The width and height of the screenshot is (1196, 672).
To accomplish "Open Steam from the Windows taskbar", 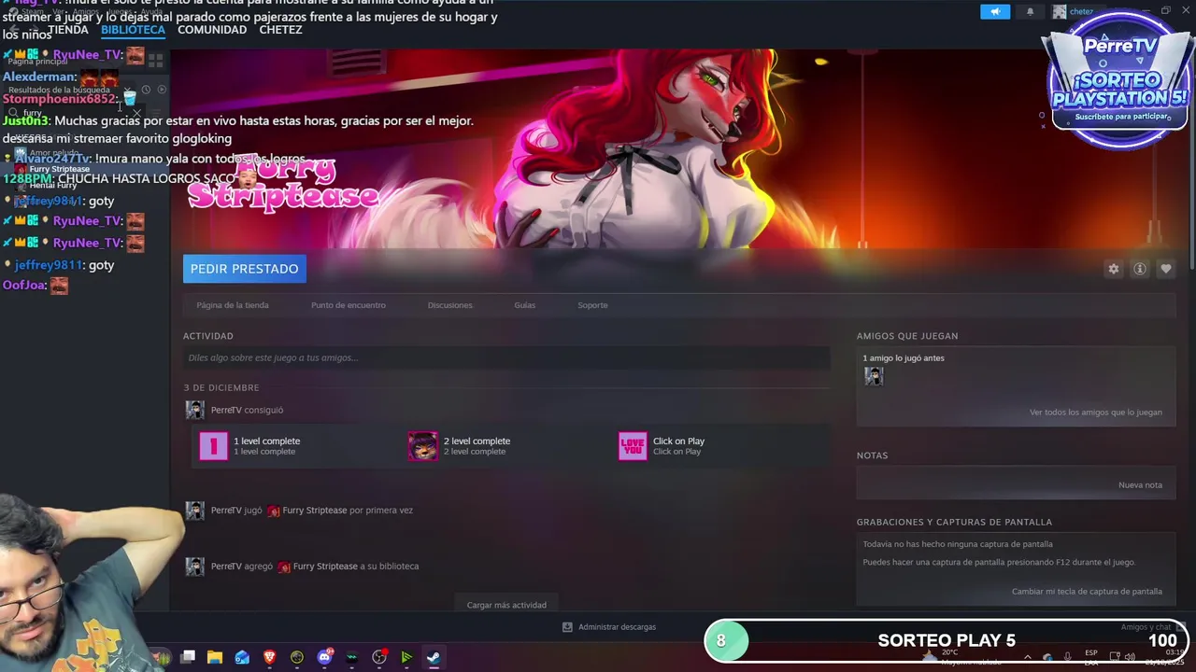I will point(434,657).
